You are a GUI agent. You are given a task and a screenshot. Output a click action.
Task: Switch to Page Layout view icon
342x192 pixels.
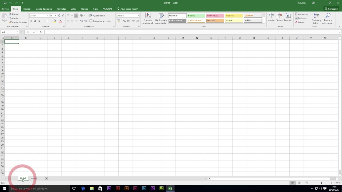[300, 183]
